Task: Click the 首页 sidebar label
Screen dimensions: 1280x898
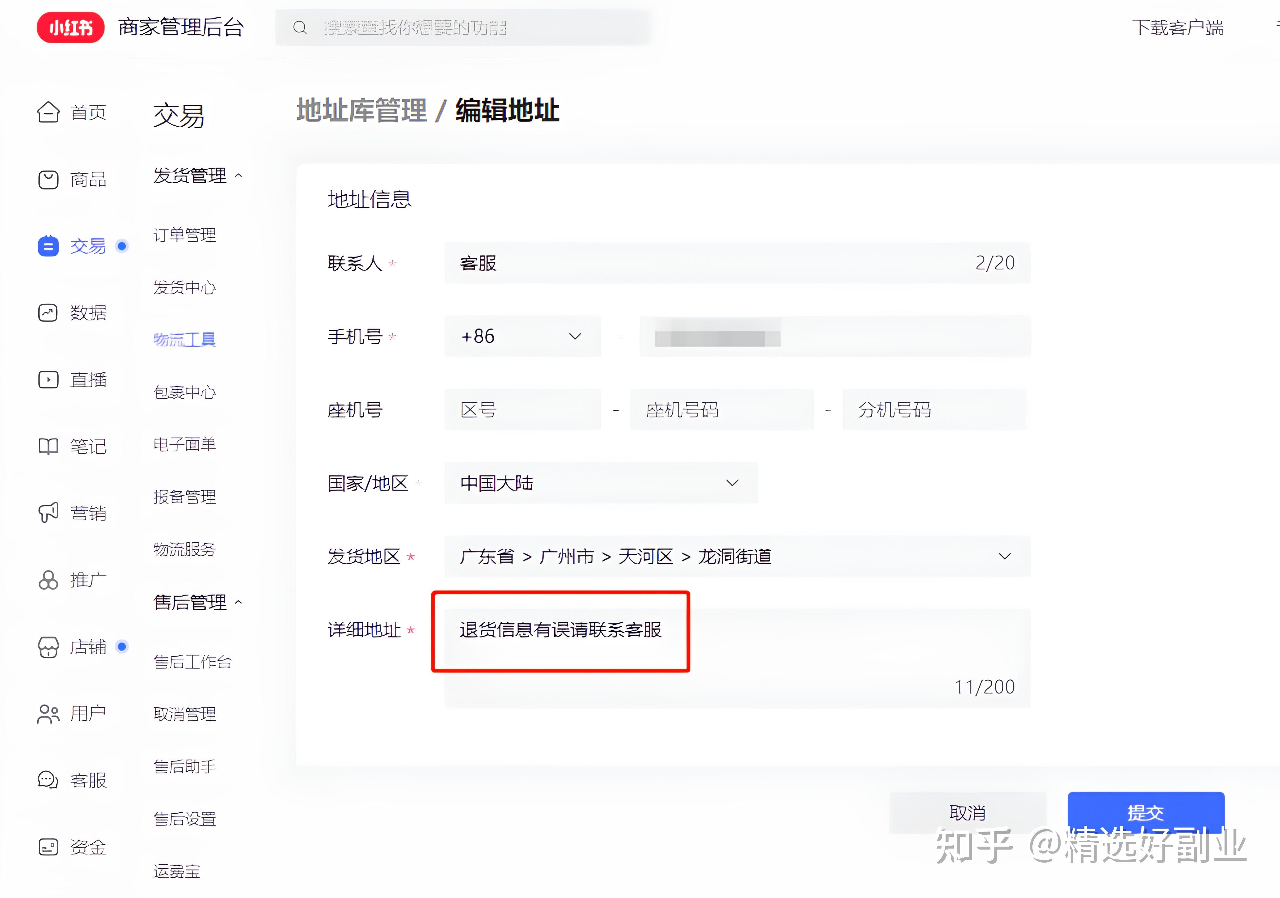Action: (x=88, y=113)
